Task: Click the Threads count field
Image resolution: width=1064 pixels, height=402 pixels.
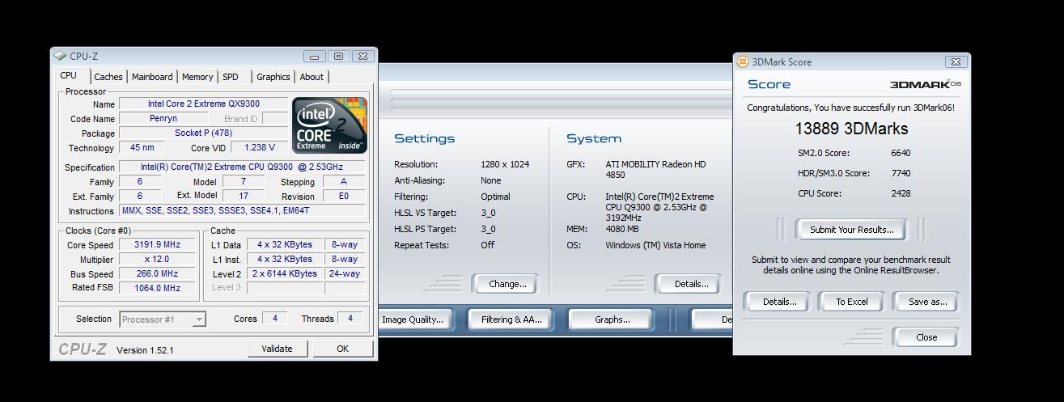Action: (x=350, y=319)
